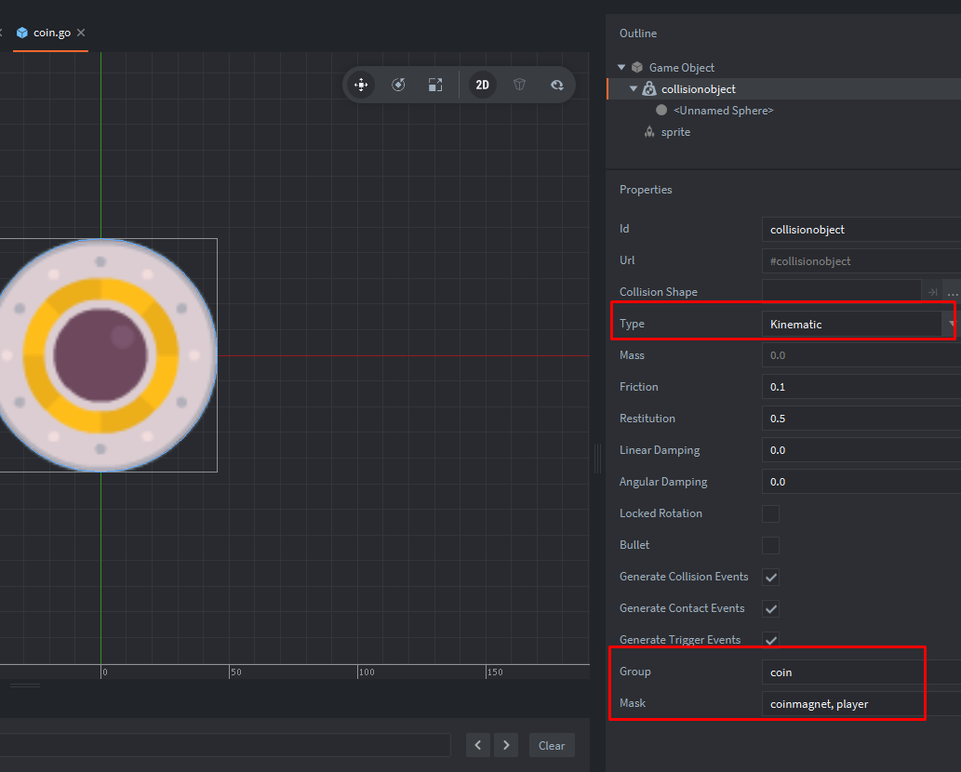This screenshot has height=772, width=961.
Task: Click the Angular Damping label
Action: tap(663, 482)
